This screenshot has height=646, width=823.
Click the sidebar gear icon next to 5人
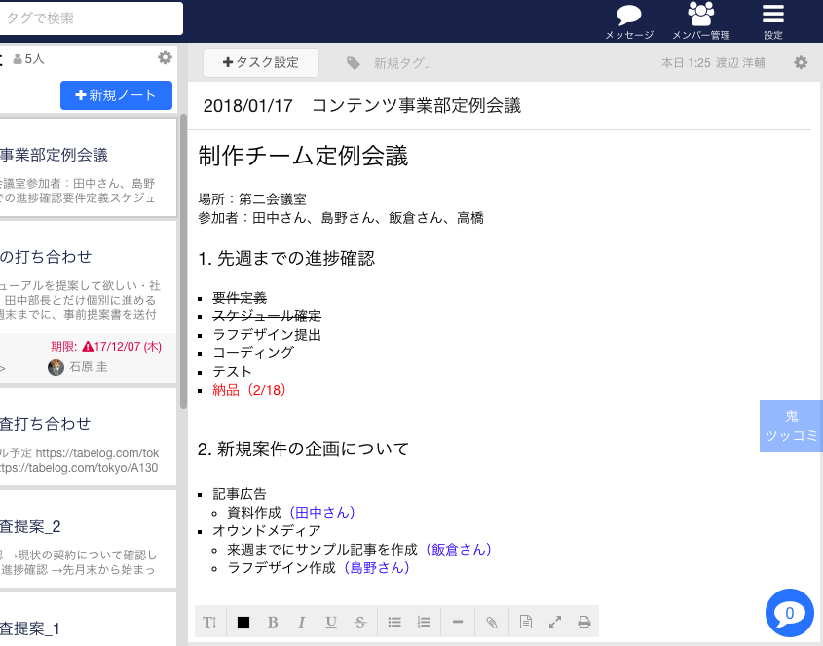coord(165,57)
